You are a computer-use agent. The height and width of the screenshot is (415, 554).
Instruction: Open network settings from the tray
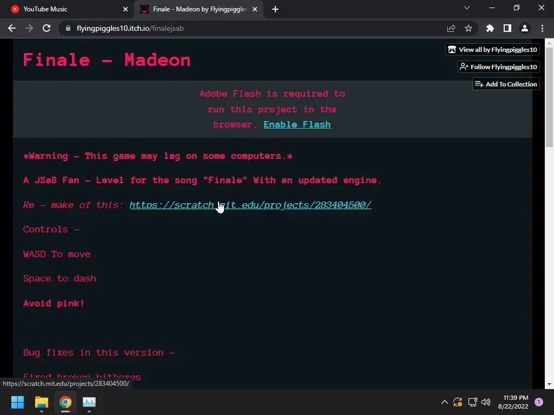(472, 402)
